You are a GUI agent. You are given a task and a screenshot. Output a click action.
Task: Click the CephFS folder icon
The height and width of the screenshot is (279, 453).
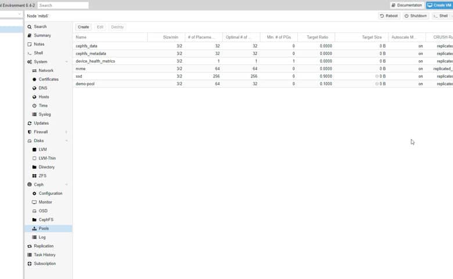34,220
